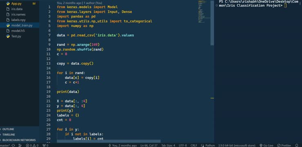Start Go Live server
Viewport: 302px width, 147px height.
(266, 145)
